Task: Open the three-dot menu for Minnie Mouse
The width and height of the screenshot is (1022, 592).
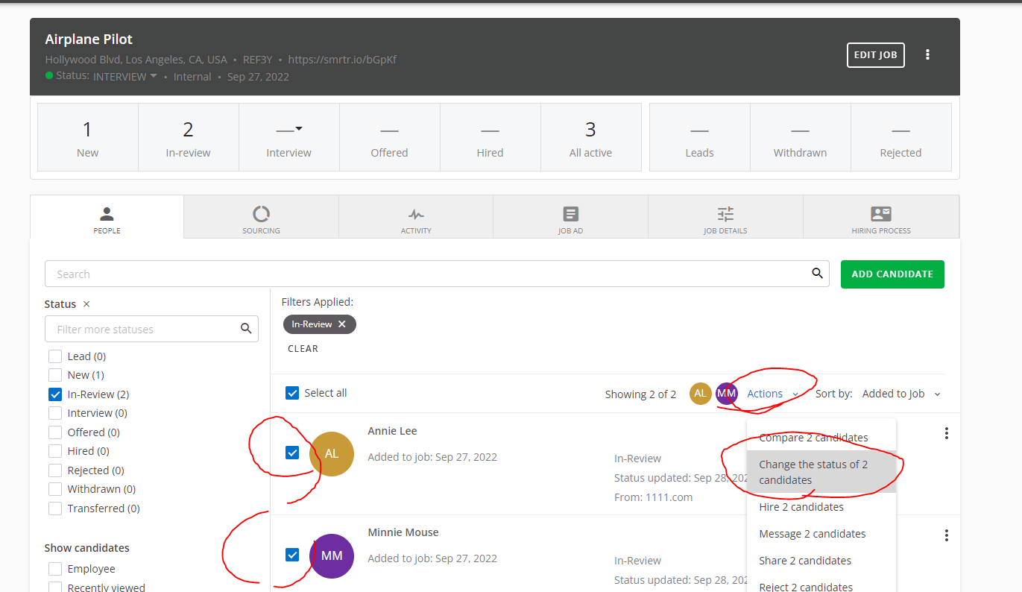Action: 946,535
